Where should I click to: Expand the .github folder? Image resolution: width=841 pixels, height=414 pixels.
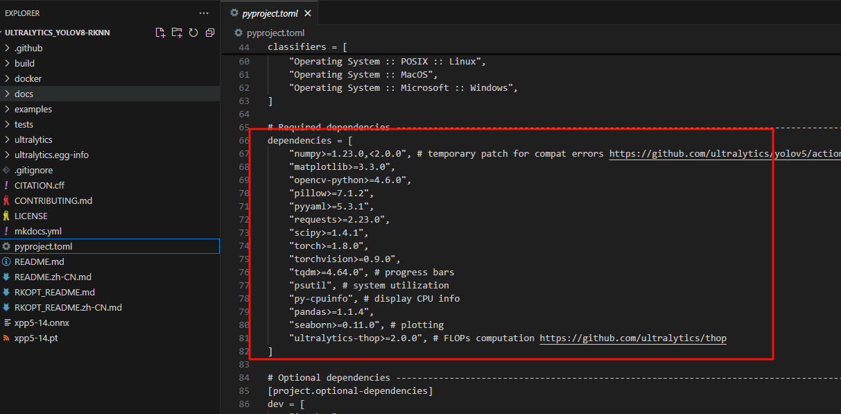(x=110, y=48)
